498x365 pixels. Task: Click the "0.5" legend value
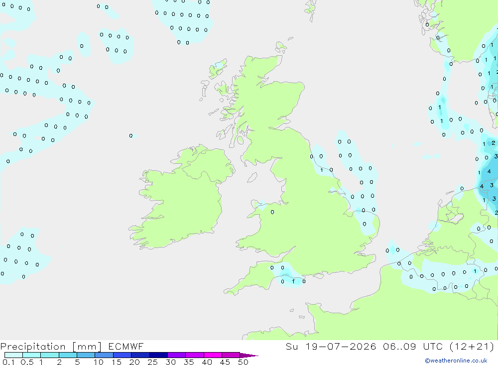(27, 362)
